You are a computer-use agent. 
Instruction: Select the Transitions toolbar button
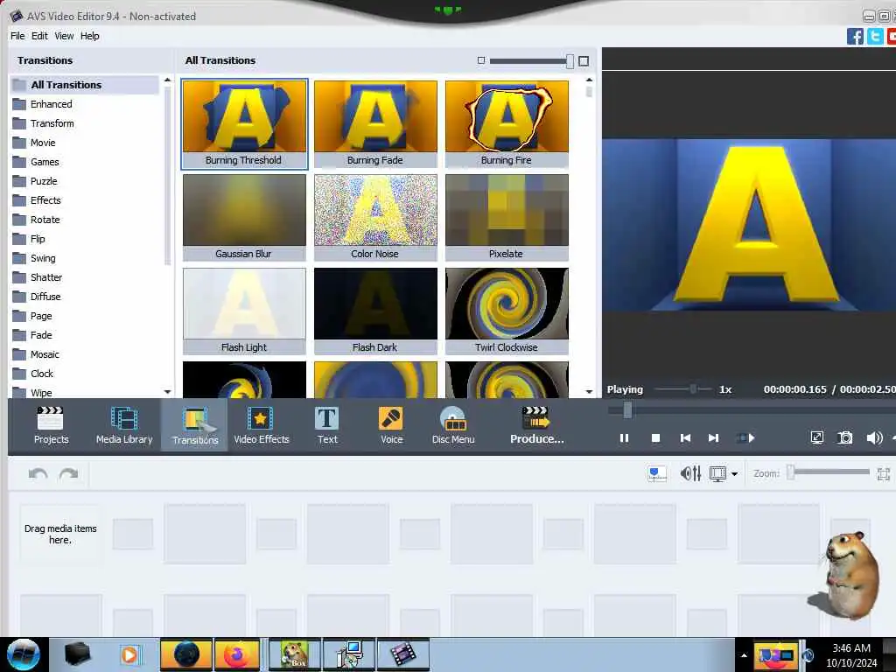point(195,425)
